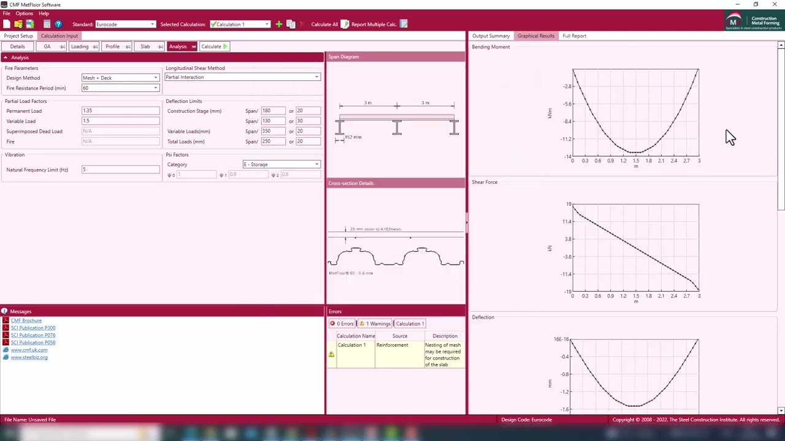Open the SCI Publication P056 link
Screen dimensions: 785x441
33,342
